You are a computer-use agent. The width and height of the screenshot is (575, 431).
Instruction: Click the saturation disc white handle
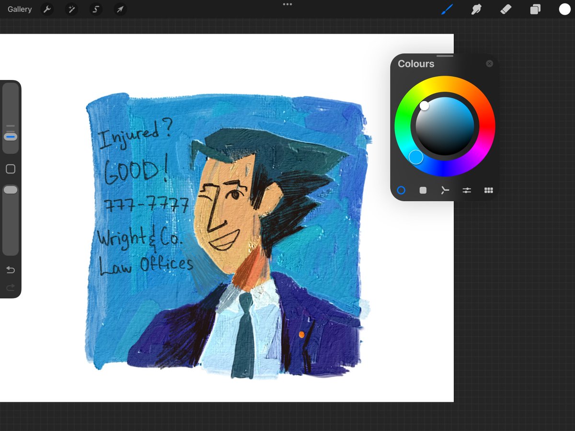coord(424,105)
